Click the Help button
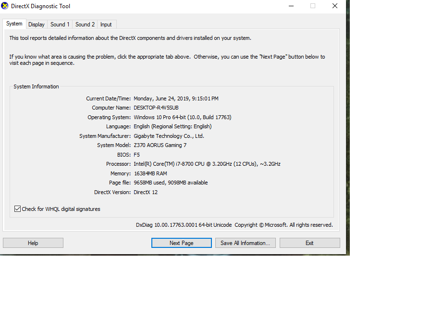This screenshot has height=319, width=444. coord(33,243)
